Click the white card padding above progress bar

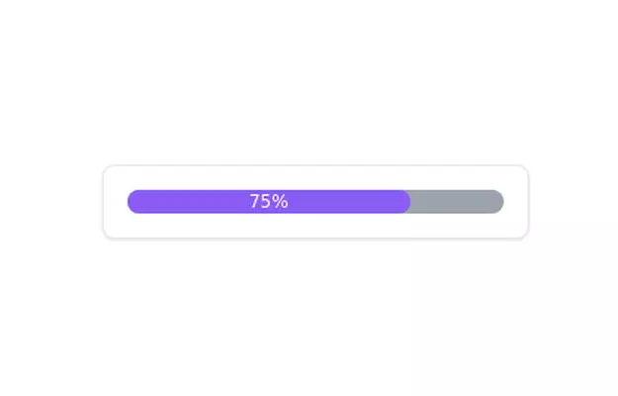click(315, 177)
